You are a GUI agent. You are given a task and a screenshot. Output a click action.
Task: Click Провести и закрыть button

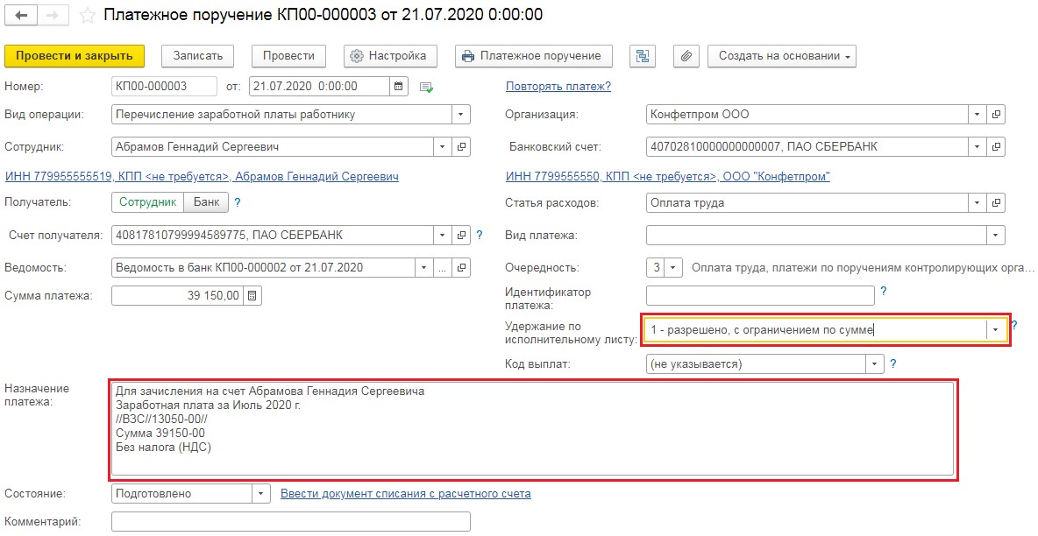coord(75,56)
